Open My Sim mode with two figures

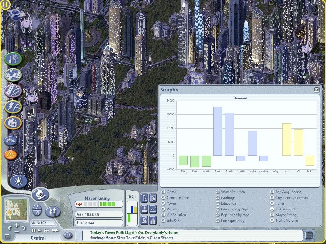pos(52,212)
